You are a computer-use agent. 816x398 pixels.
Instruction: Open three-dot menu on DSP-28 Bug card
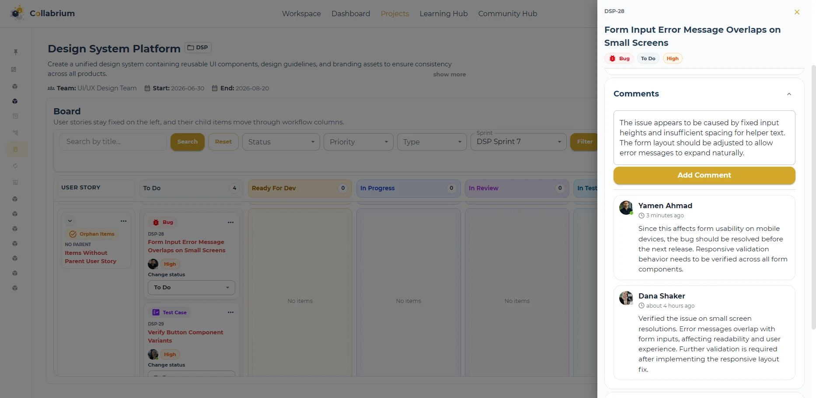[230, 223]
